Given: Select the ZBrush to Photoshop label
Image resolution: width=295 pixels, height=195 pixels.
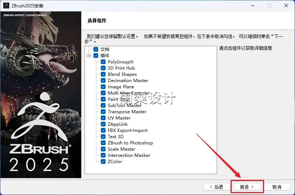Looking at the screenshot, I should (x=130, y=143).
